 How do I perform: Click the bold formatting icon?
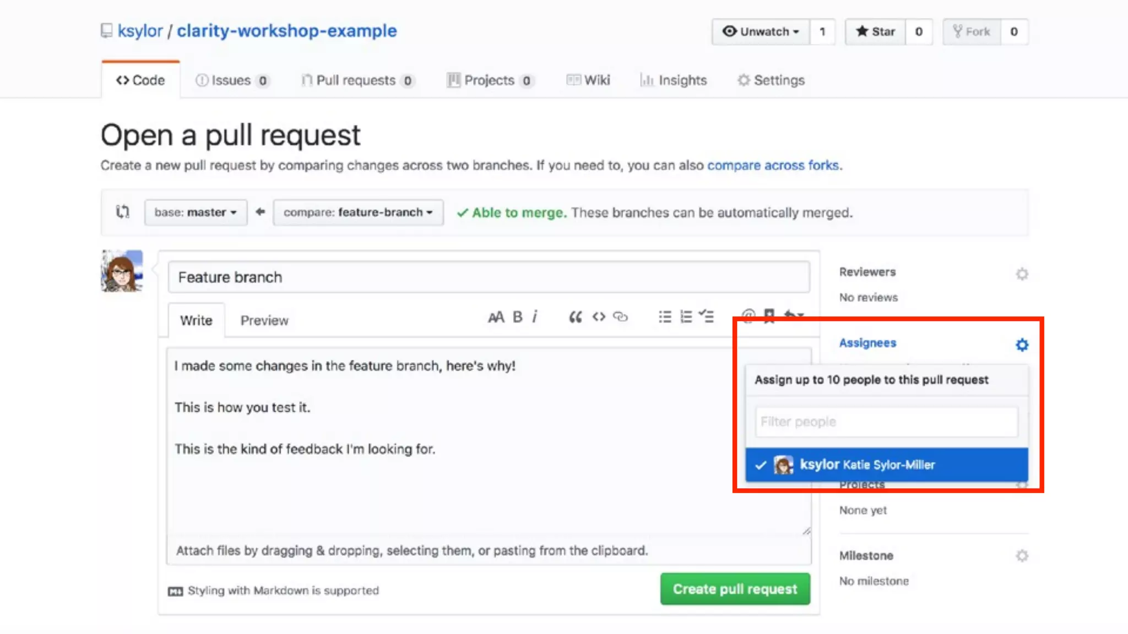click(517, 317)
